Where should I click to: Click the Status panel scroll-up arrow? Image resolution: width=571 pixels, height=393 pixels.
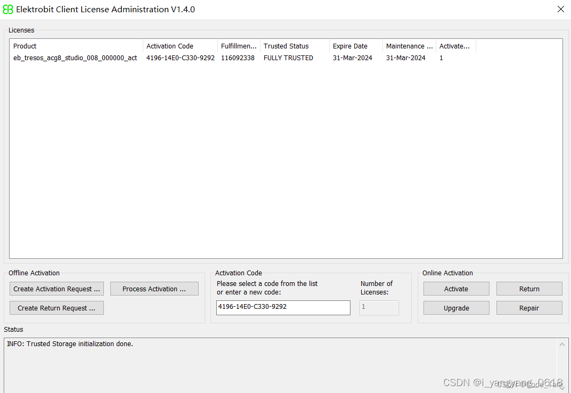point(562,343)
